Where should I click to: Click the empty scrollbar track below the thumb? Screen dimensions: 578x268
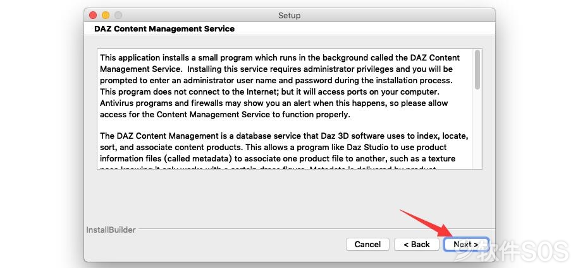tap(477, 129)
